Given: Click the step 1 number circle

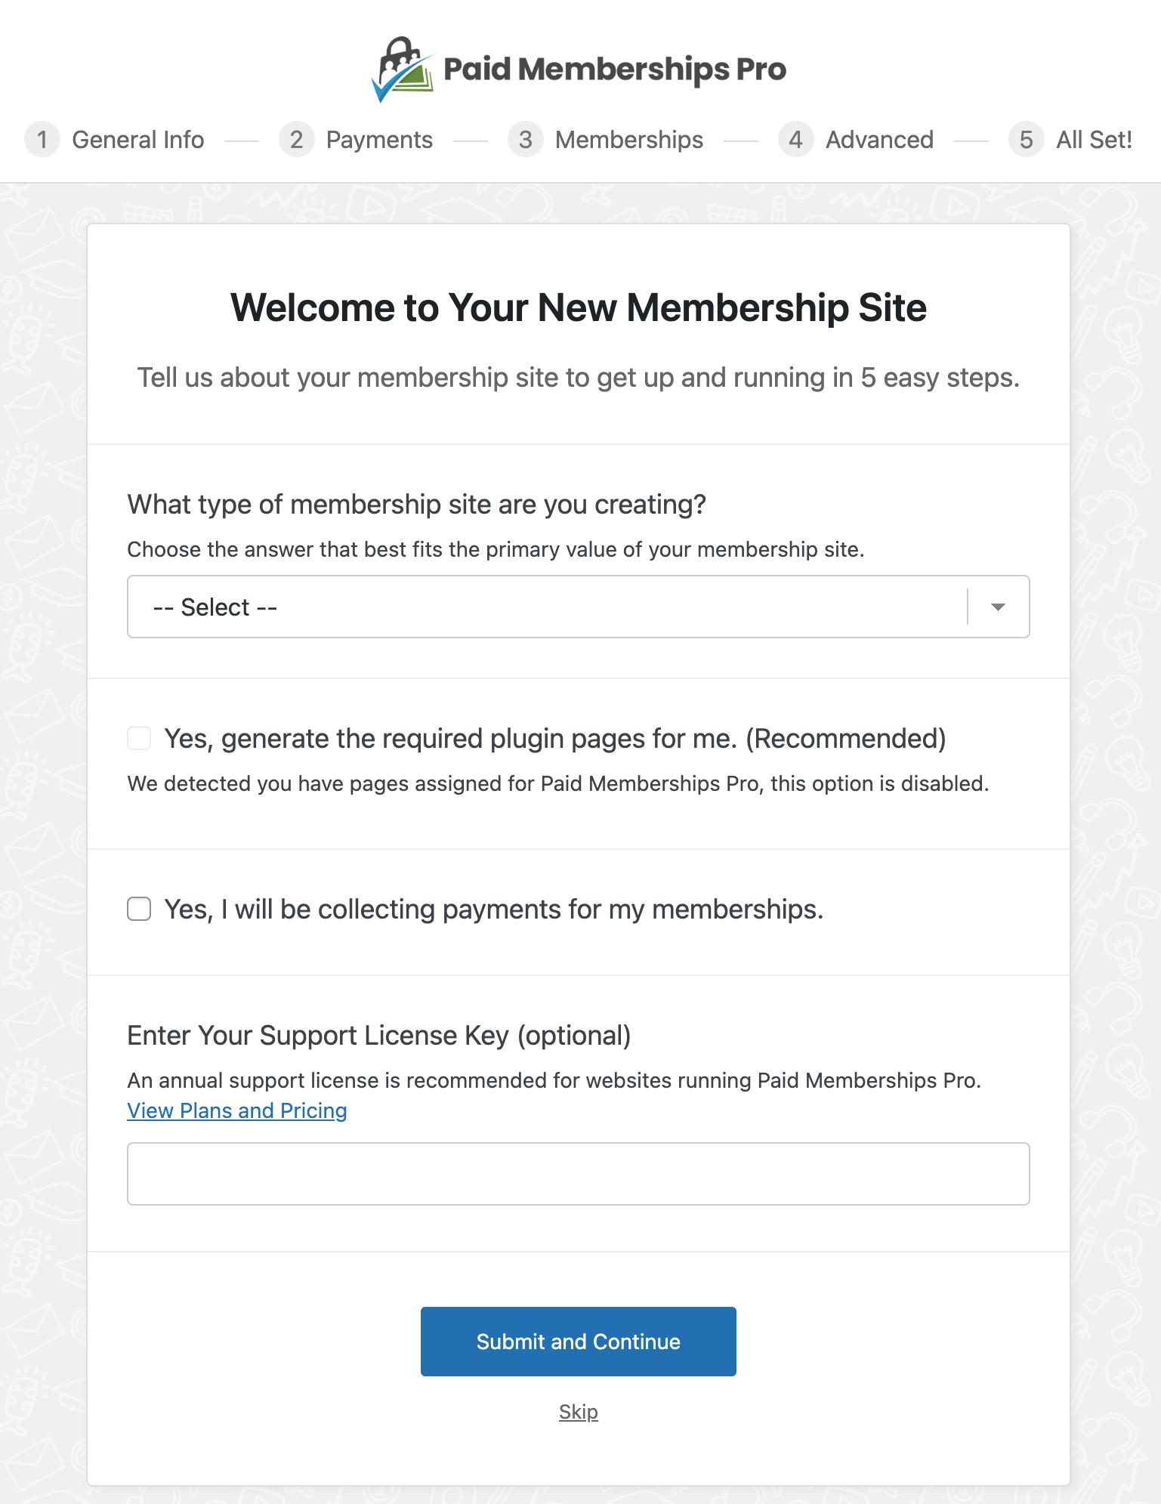Looking at the screenshot, I should tap(42, 140).
